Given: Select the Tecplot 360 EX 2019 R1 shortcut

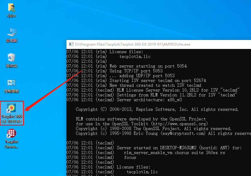Looking at the screenshot, I should tap(11, 113).
